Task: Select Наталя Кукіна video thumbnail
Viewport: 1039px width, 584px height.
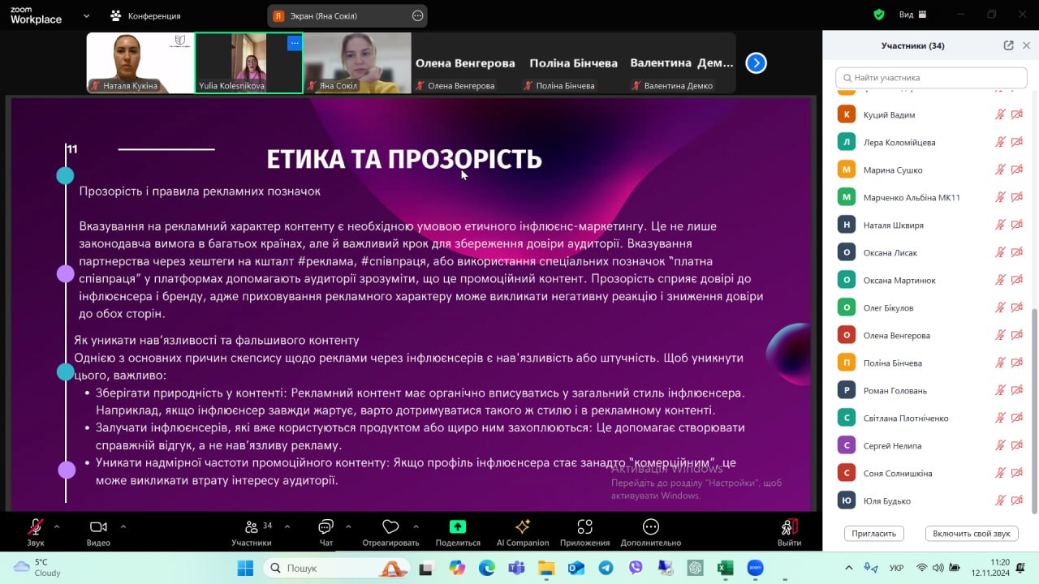Action: [x=140, y=62]
